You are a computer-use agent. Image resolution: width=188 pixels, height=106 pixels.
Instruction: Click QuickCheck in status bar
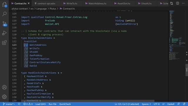[x=65, y=104]
